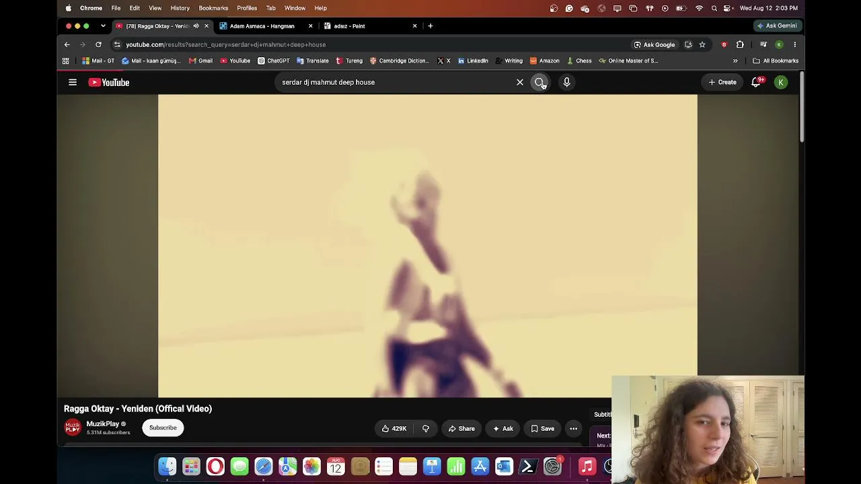861x484 pixels.
Task: Subscribe to the MuzikPlay channel
Action: point(163,428)
